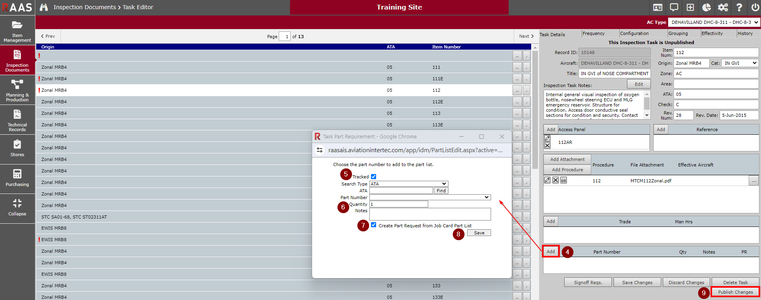
Task: Click the Quantity input field
Action: coord(398,204)
